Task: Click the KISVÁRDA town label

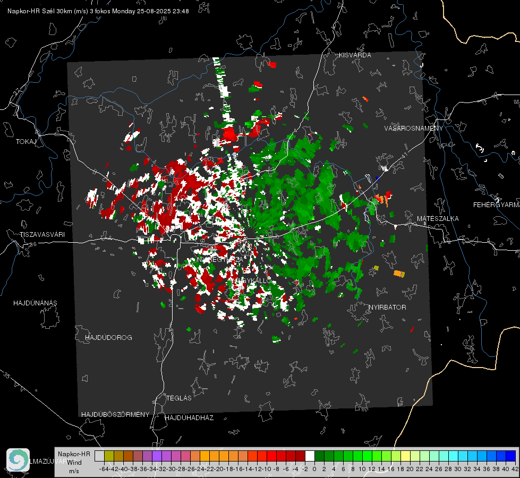Action: coord(355,55)
